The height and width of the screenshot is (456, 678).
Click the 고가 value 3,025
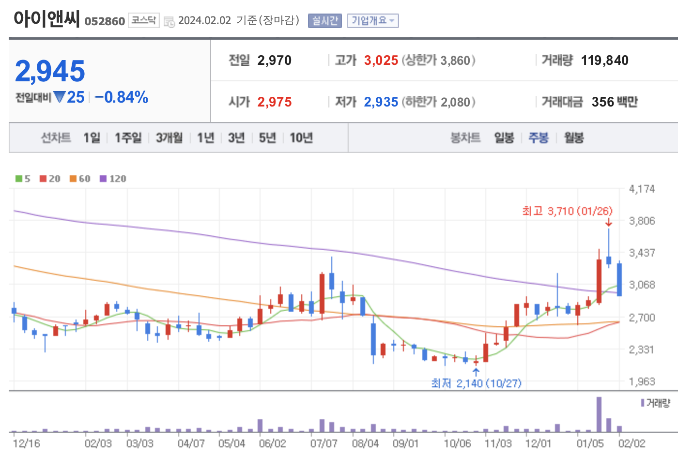[381, 61]
